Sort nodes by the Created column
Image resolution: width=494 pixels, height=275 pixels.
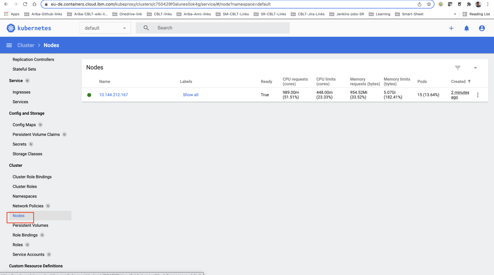point(460,81)
